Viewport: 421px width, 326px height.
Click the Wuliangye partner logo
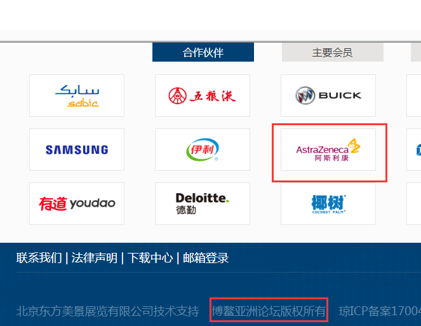pyautogui.click(x=203, y=96)
